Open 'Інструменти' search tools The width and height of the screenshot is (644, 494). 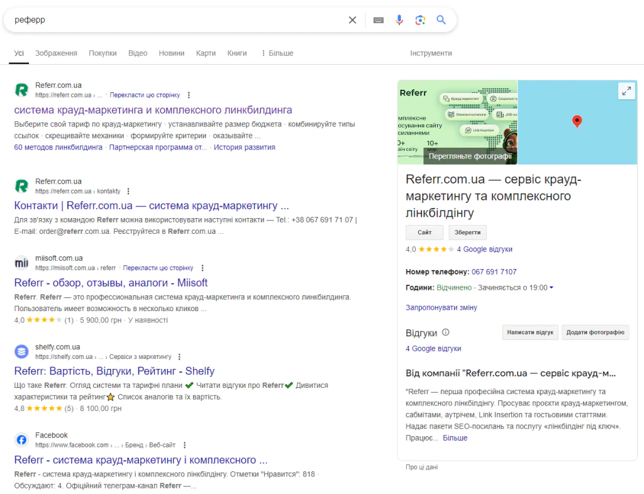[431, 53]
